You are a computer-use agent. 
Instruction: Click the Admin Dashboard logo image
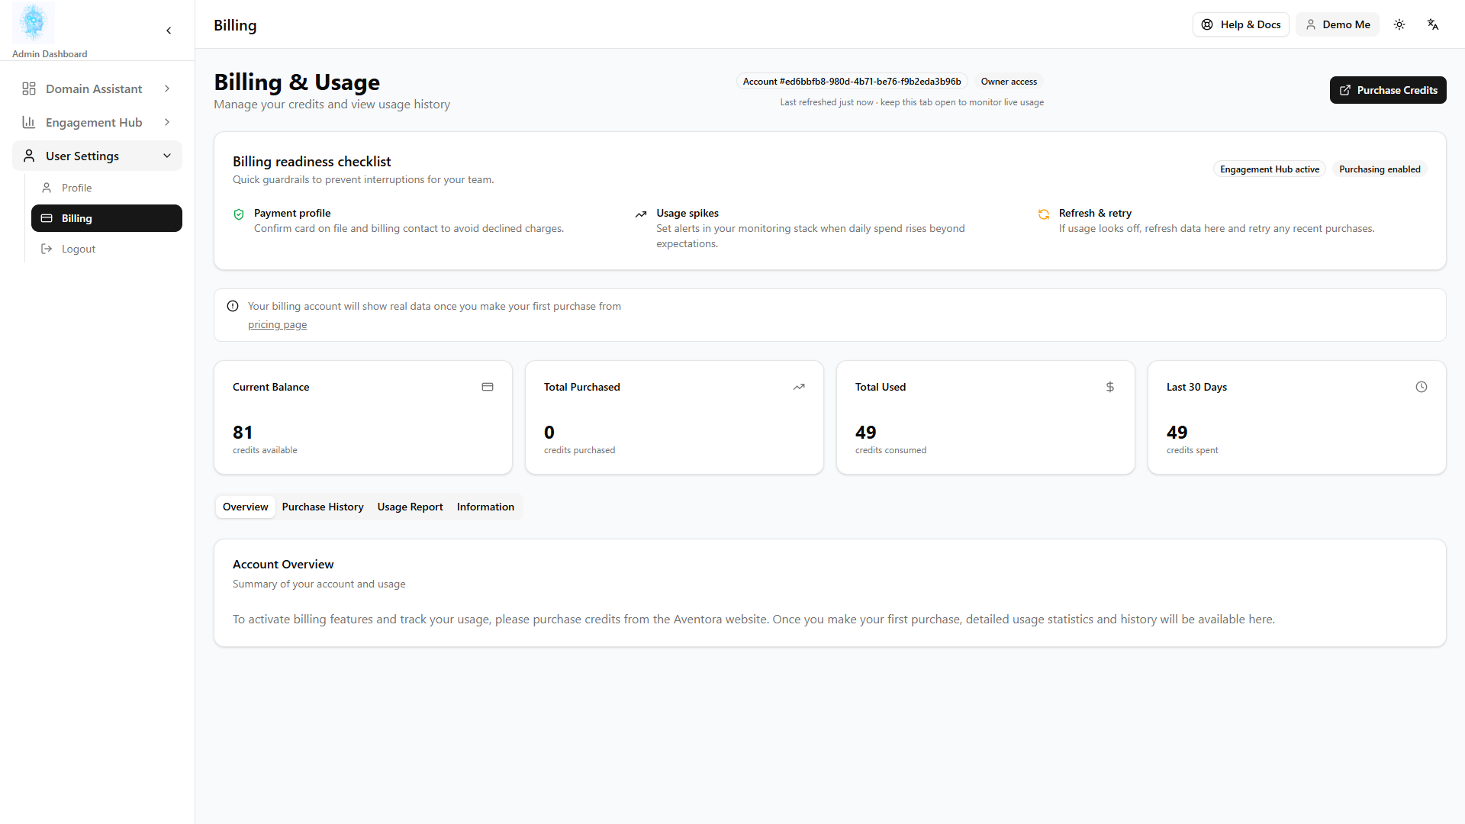34,23
